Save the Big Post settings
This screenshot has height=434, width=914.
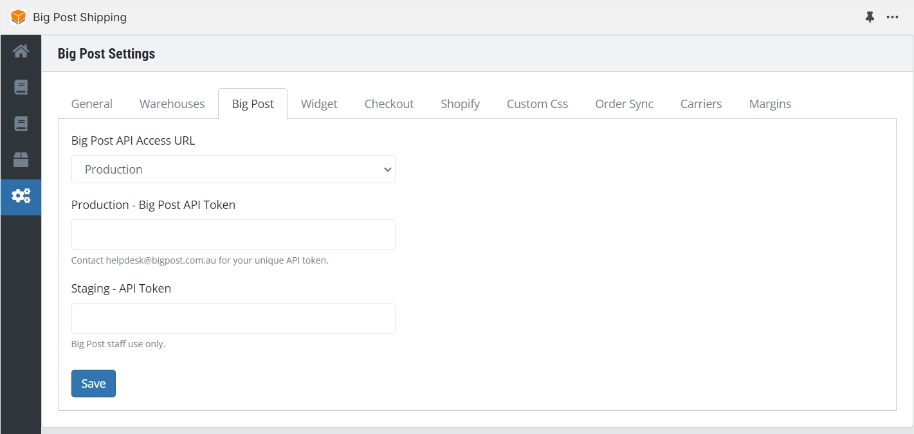(93, 383)
